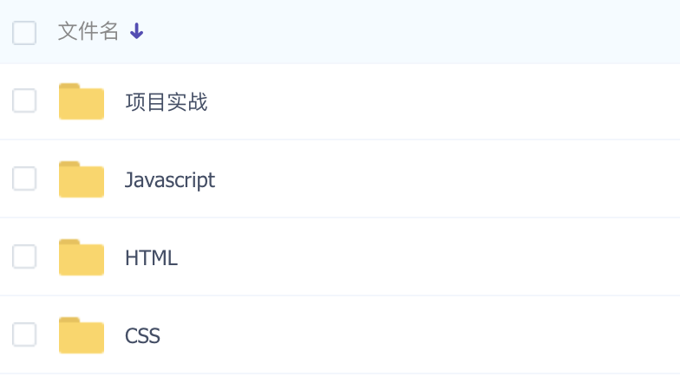Click the HTML folder icon
Viewport: 680px width, 383px height.
click(82, 257)
